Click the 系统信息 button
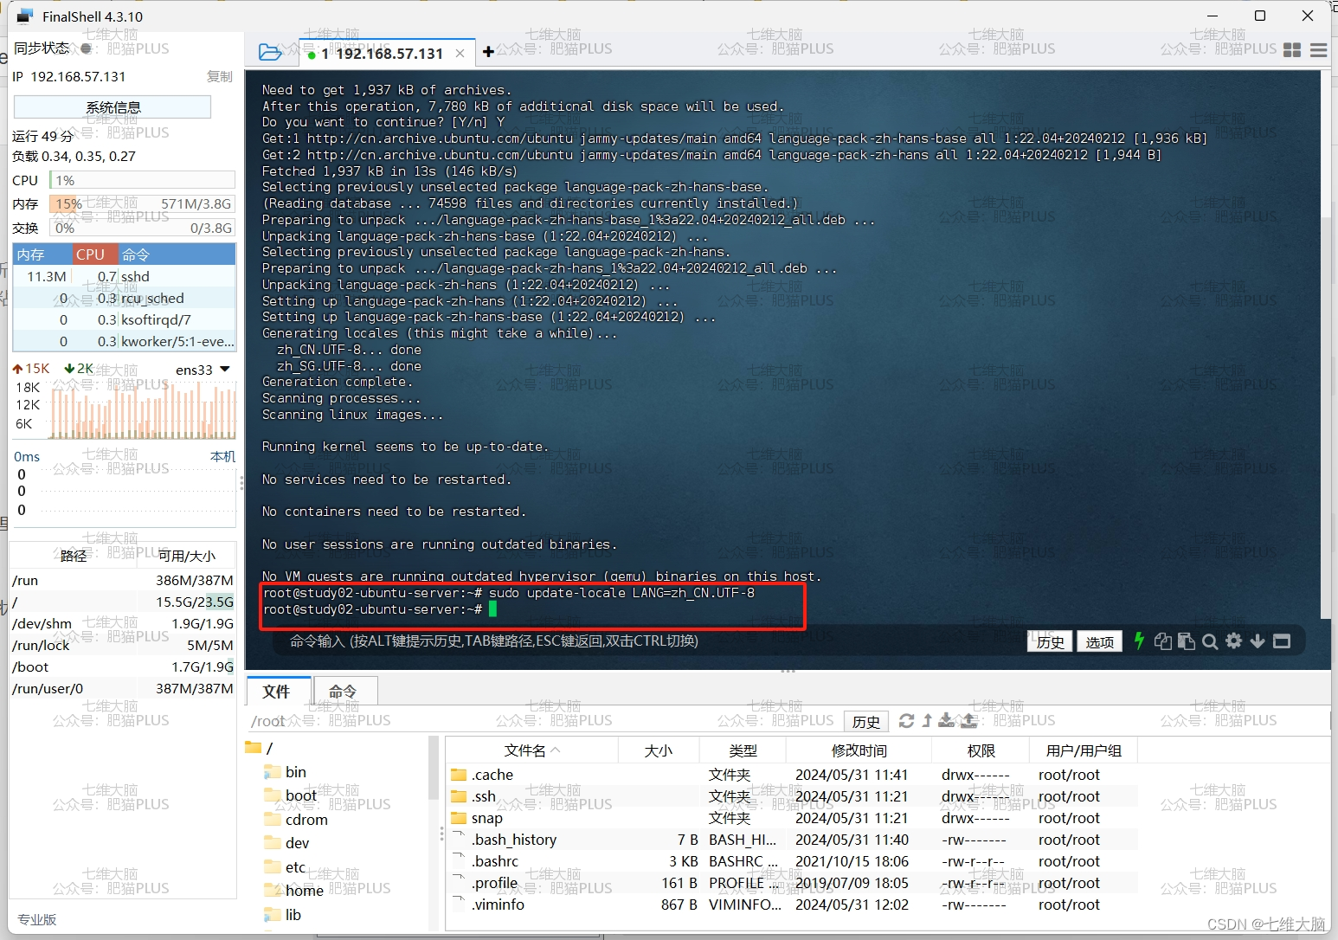The width and height of the screenshot is (1338, 940). pyautogui.click(x=113, y=107)
